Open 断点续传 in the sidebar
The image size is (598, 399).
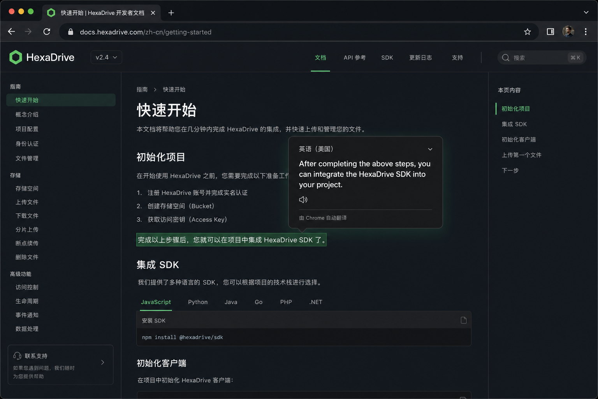(27, 243)
